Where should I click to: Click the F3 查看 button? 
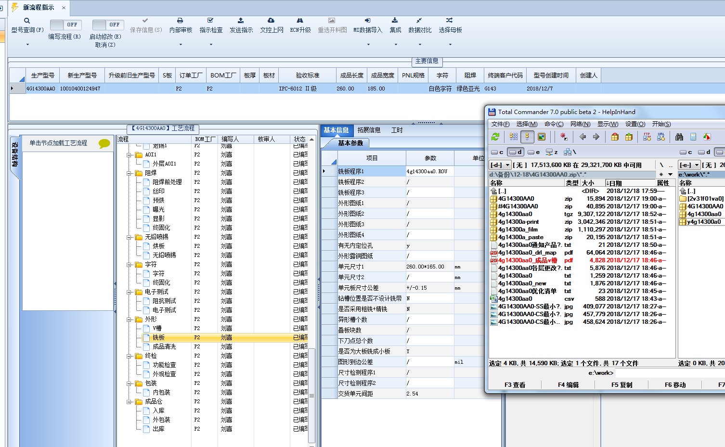pos(515,385)
